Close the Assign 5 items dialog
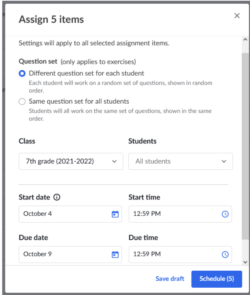 click(237, 15)
